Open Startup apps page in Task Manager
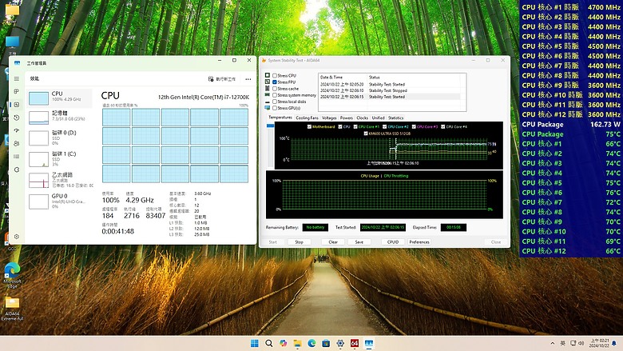 click(16, 130)
